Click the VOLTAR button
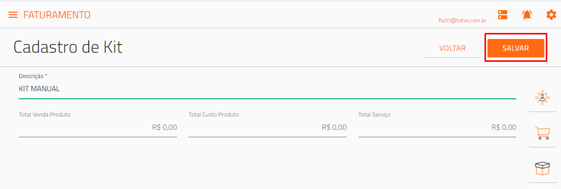Image resolution: width=561 pixels, height=189 pixels. pos(453,48)
